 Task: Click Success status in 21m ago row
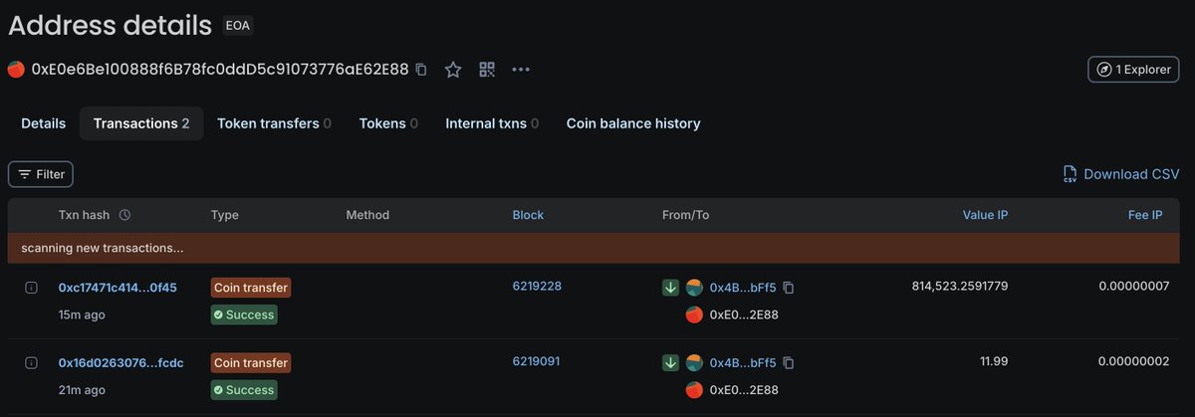click(x=243, y=390)
